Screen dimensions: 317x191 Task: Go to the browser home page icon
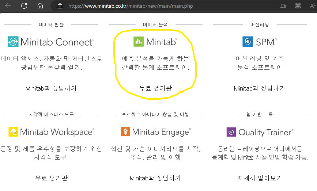point(40,6)
